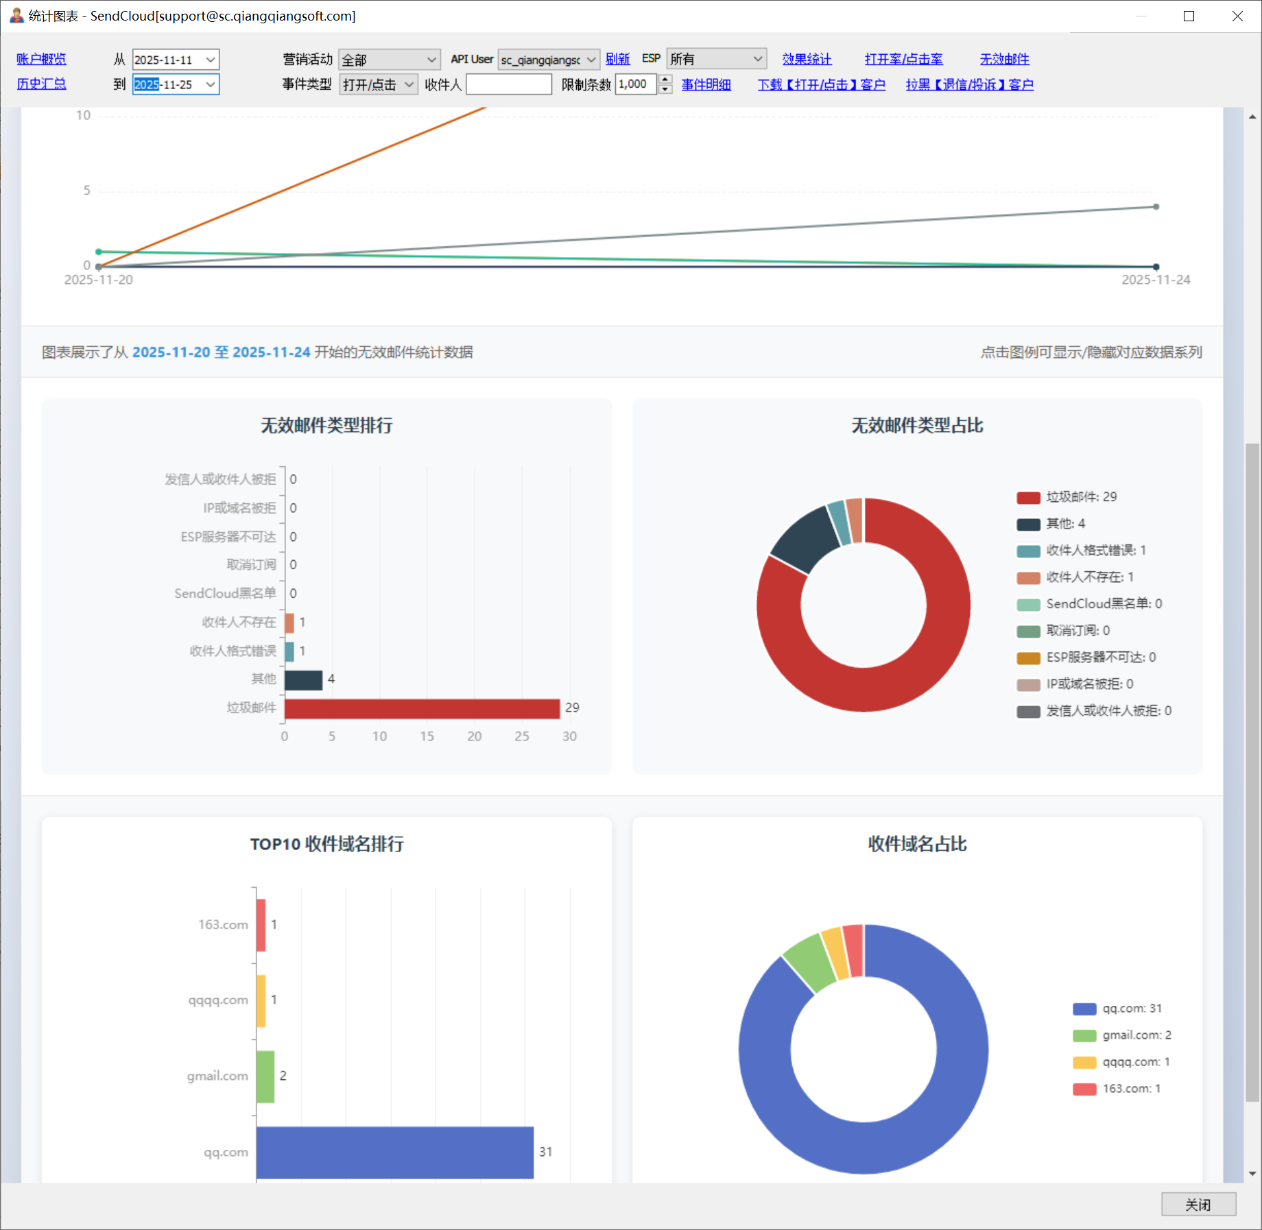
Task: Click the 收件人 input field
Action: [x=508, y=84]
